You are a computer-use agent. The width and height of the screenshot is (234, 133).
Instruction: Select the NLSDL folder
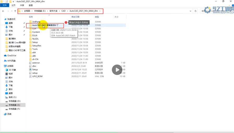tap(35, 39)
